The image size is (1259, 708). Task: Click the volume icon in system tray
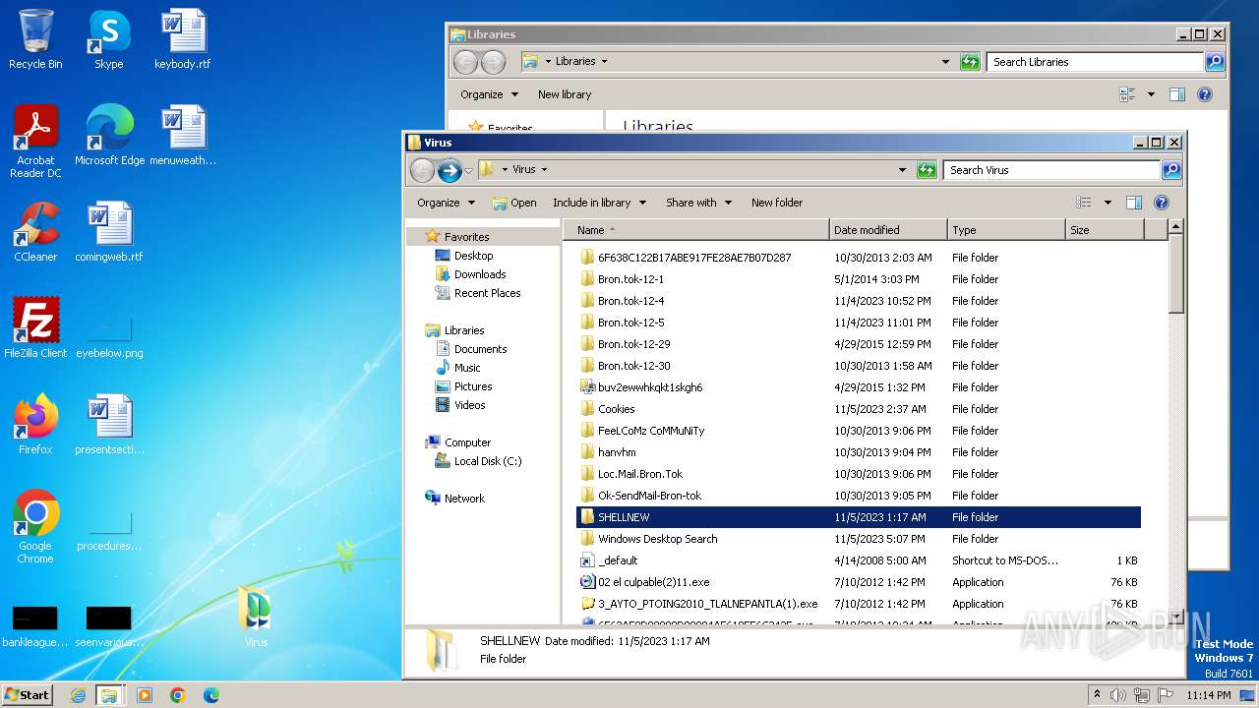pos(1117,695)
